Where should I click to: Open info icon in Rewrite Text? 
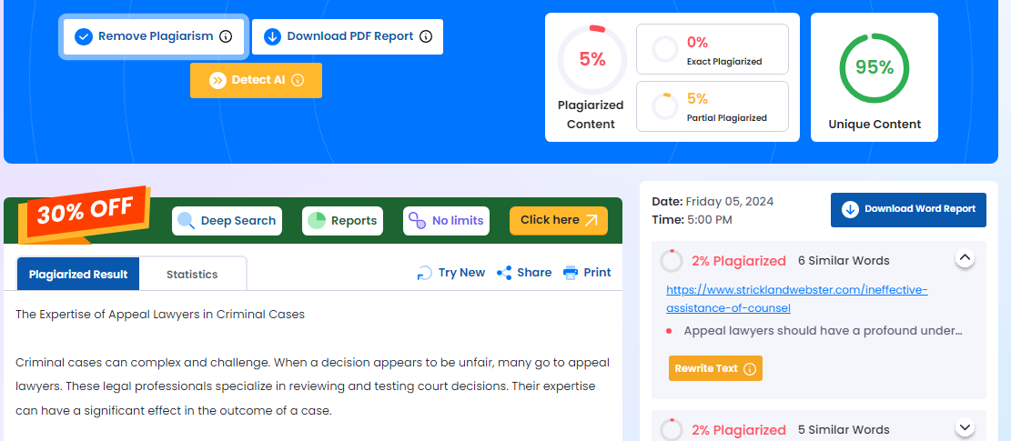[x=749, y=369]
